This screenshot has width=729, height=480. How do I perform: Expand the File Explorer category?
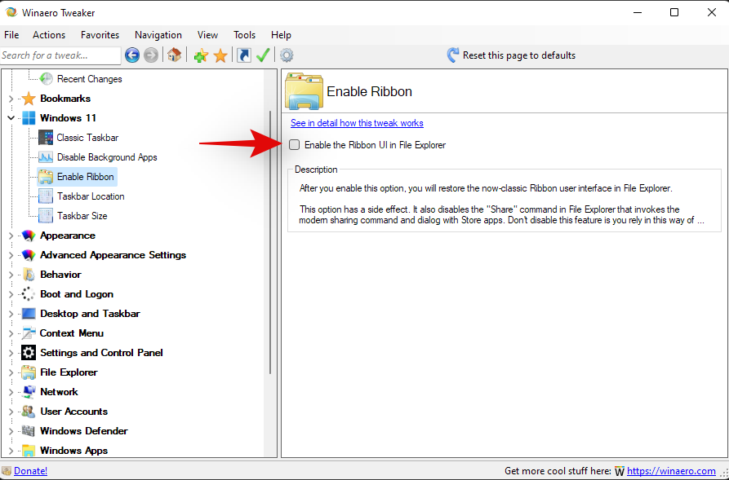click(11, 372)
